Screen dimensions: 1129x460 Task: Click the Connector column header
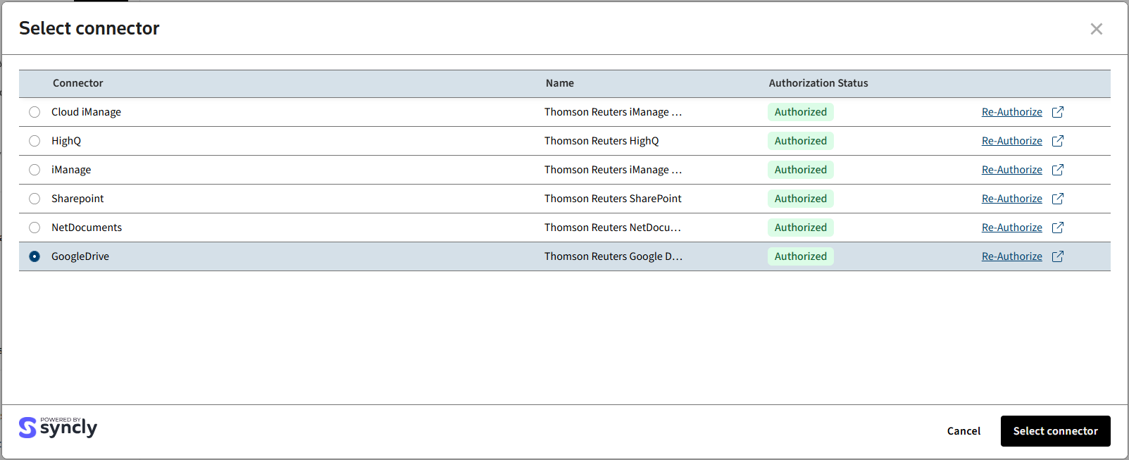coord(77,83)
